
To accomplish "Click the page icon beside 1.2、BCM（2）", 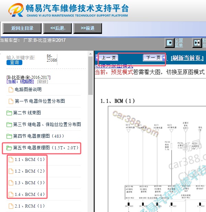I will [11, 171].
